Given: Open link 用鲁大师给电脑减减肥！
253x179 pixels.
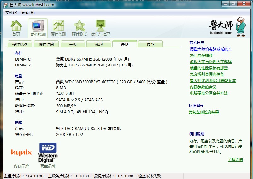Looking at the screenshot, I should pos(210,49).
